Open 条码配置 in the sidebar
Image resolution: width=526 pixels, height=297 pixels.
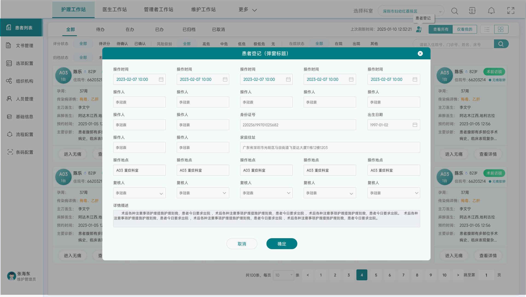tap(21, 152)
